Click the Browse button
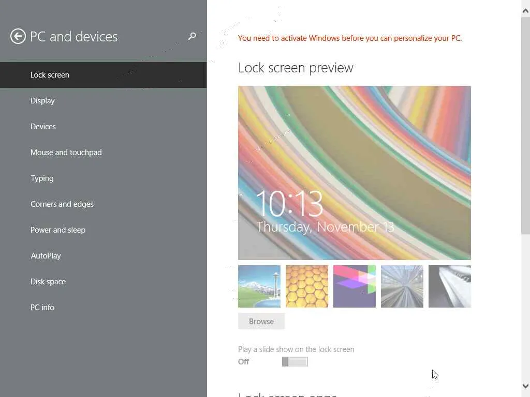Screen dimensions: 530x397 tap(261, 322)
